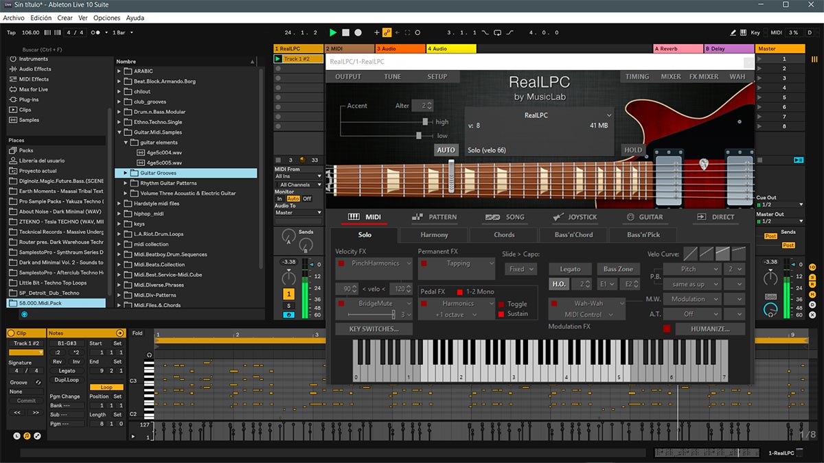Viewport: 824px width, 463px height.
Task: Adjust the Accent high slider
Action: tap(425, 121)
